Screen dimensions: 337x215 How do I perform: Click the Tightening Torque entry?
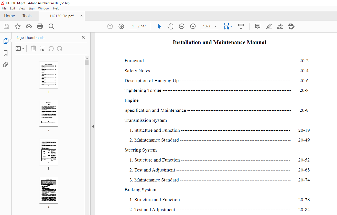(x=143, y=90)
